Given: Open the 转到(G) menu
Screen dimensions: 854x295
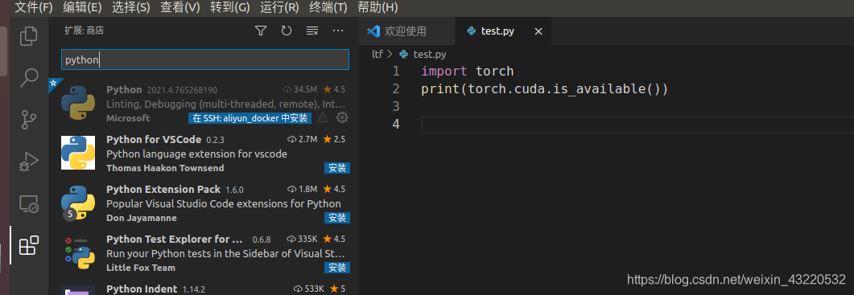Looking at the screenshot, I should pos(230,7).
